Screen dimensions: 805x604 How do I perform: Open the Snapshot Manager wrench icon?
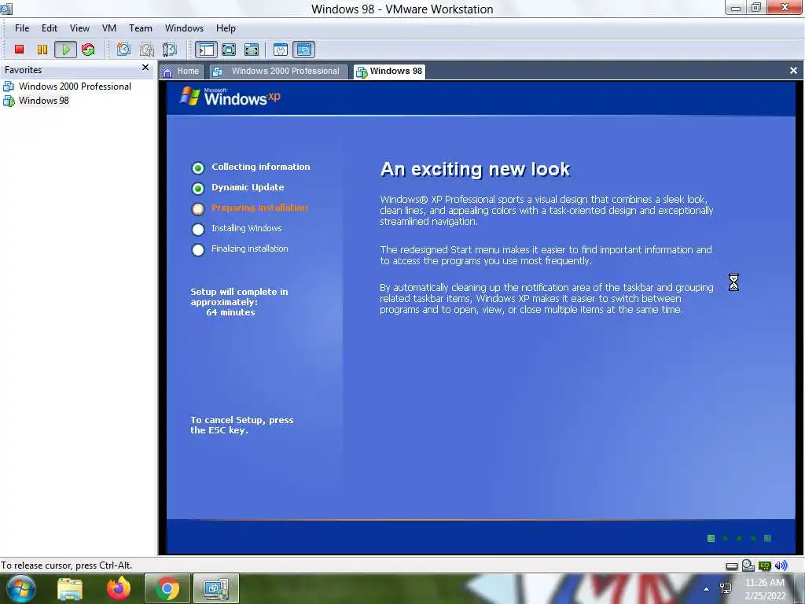(x=170, y=50)
